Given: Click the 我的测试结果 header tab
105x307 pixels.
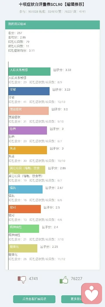Looking at the screenshot, I should coord(52,25).
